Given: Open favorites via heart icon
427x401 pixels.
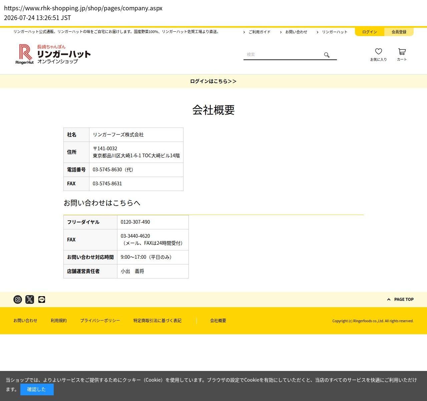Looking at the screenshot, I should coord(379,51).
